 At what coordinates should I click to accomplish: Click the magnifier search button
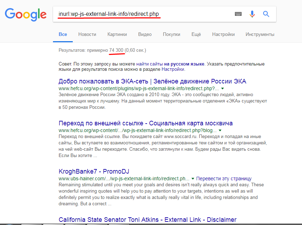(x=266, y=14)
